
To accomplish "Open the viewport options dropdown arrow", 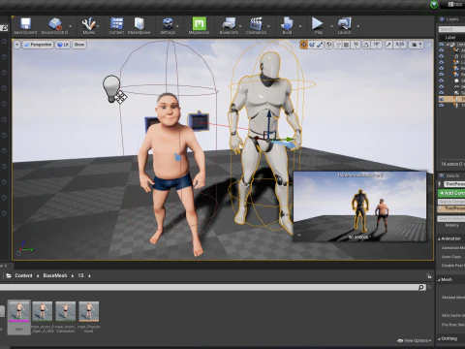I will coord(17,45).
